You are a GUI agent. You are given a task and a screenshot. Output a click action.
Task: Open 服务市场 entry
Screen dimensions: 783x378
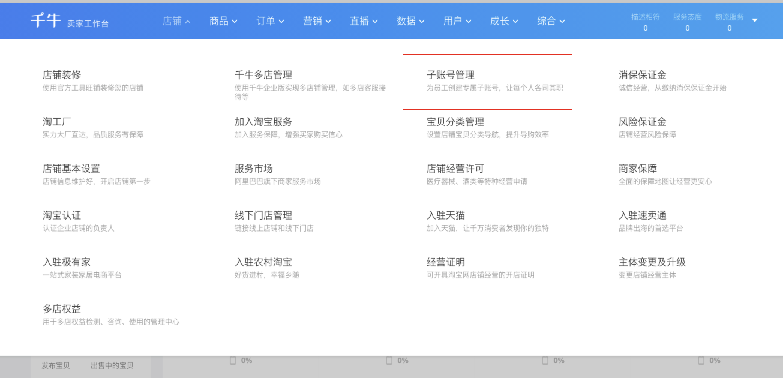(x=253, y=168)
